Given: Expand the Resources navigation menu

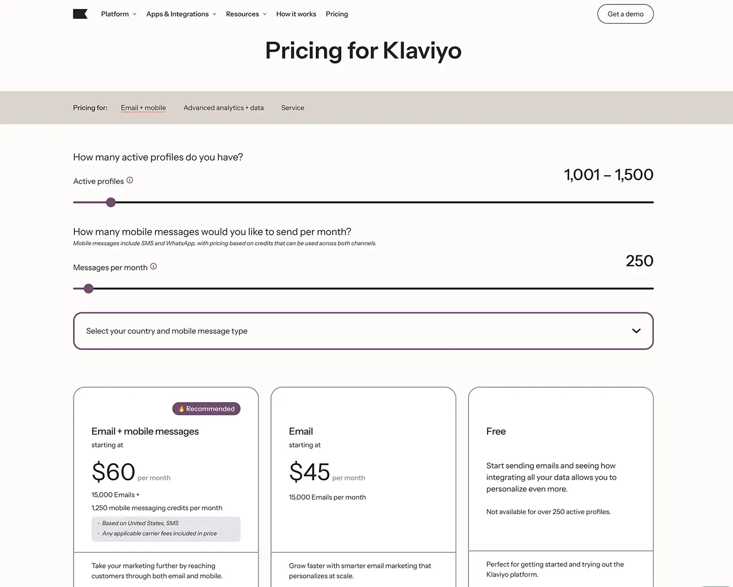Looking at the screenshot, I should tap(246, 14).
